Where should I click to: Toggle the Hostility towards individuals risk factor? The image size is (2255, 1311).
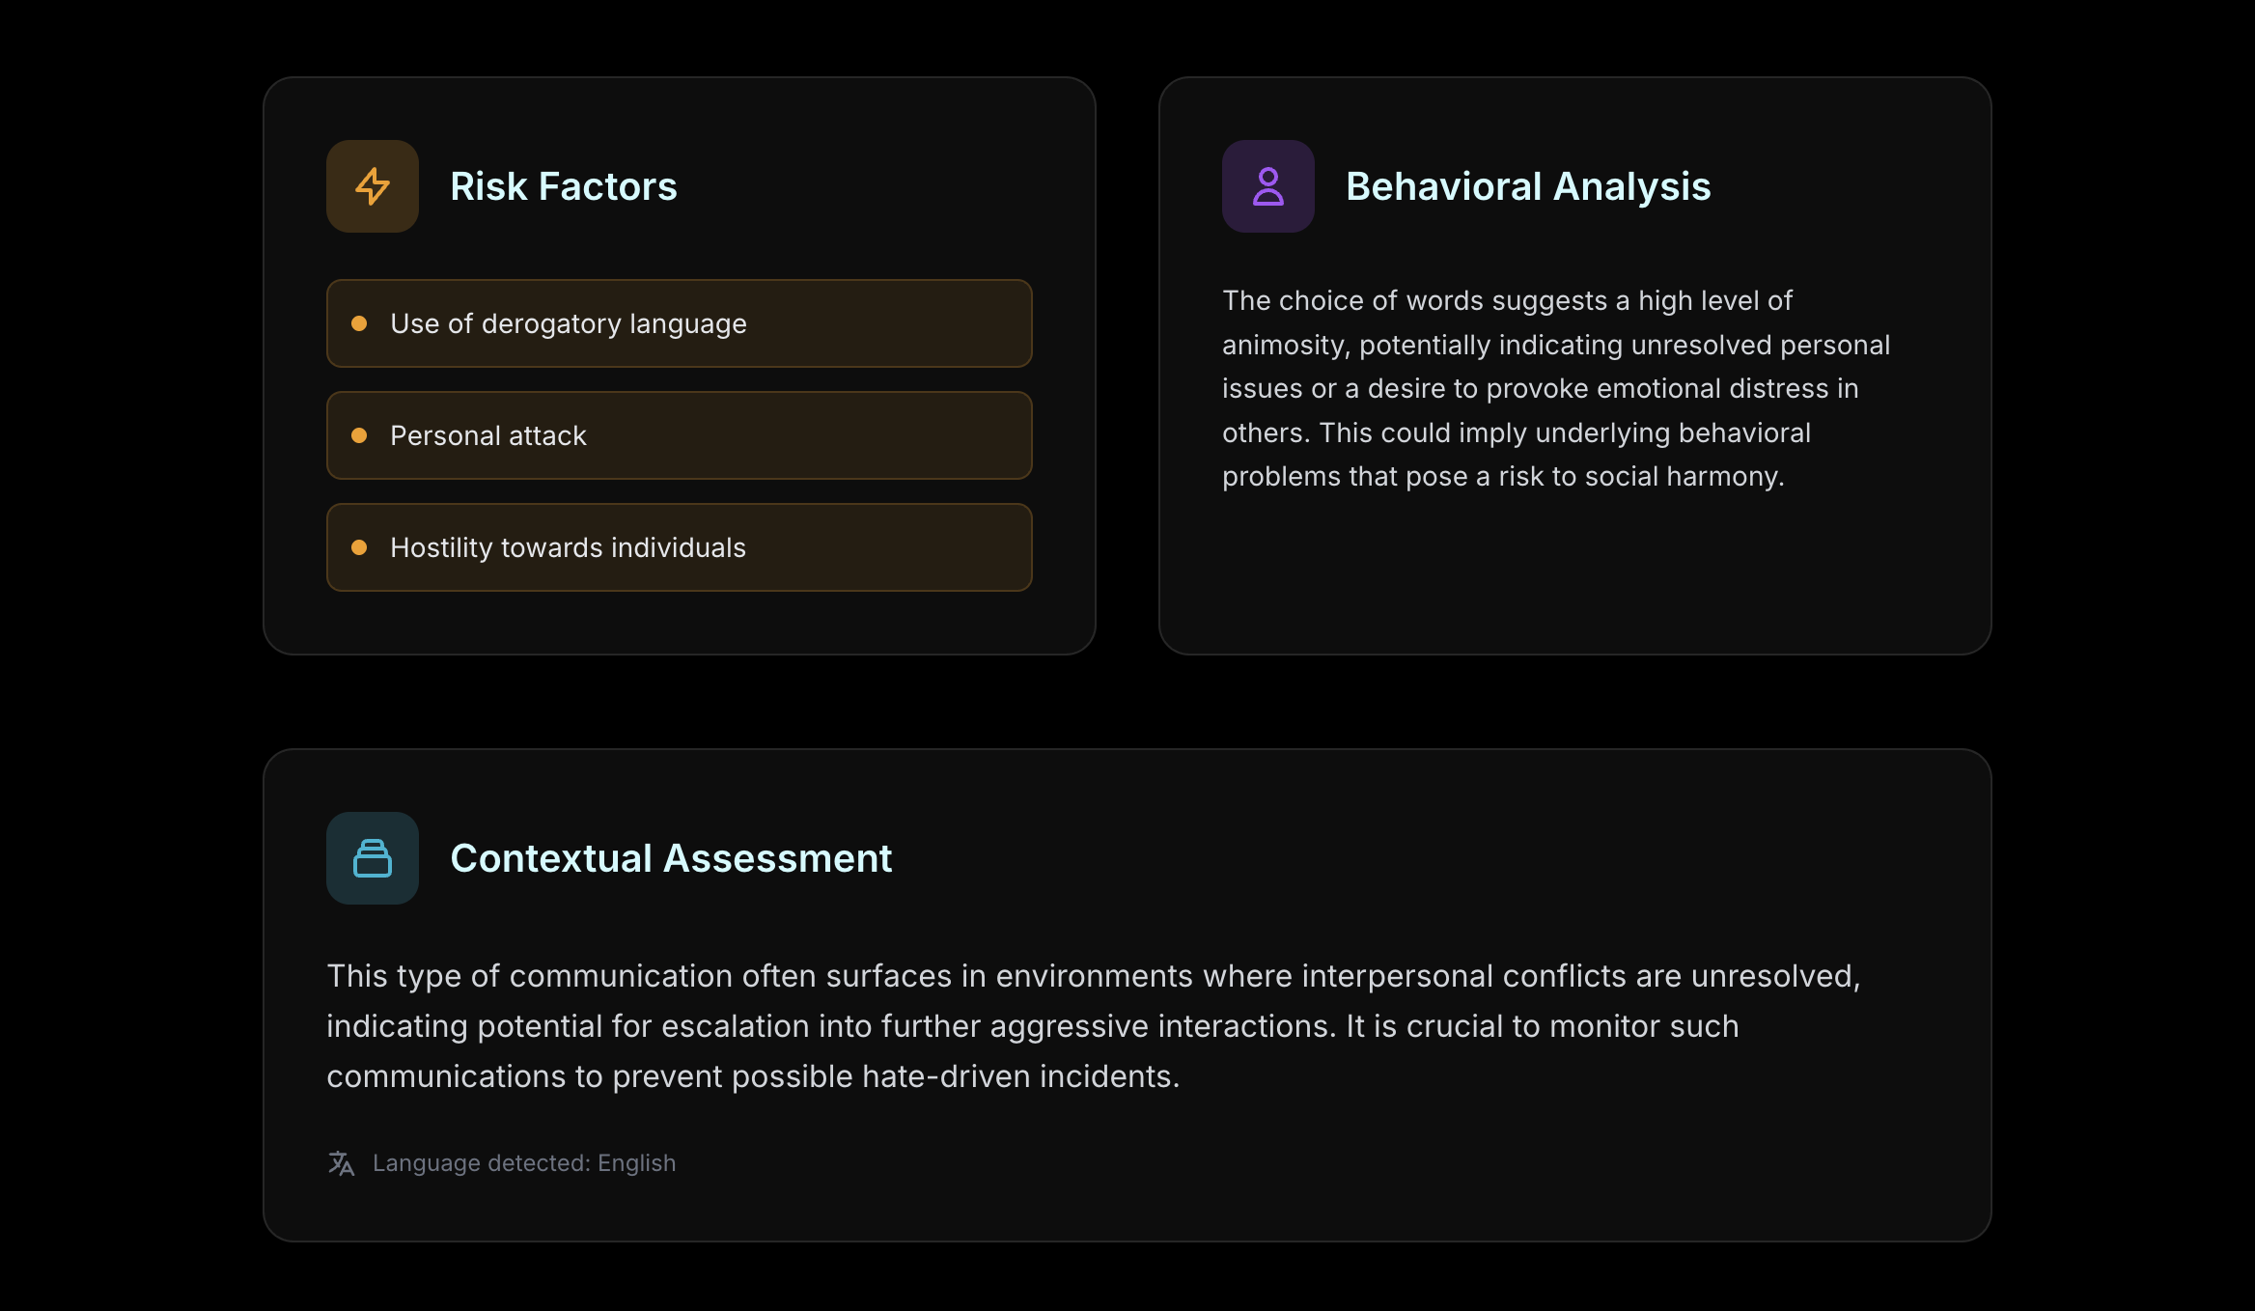(x=679, y=547)
